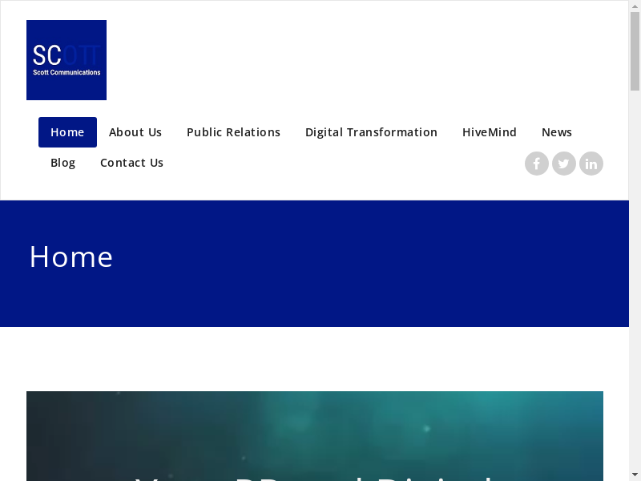Navigate to the HiveMind page
The height and width of the screenshot is (481, 641).
click(490, 132)
